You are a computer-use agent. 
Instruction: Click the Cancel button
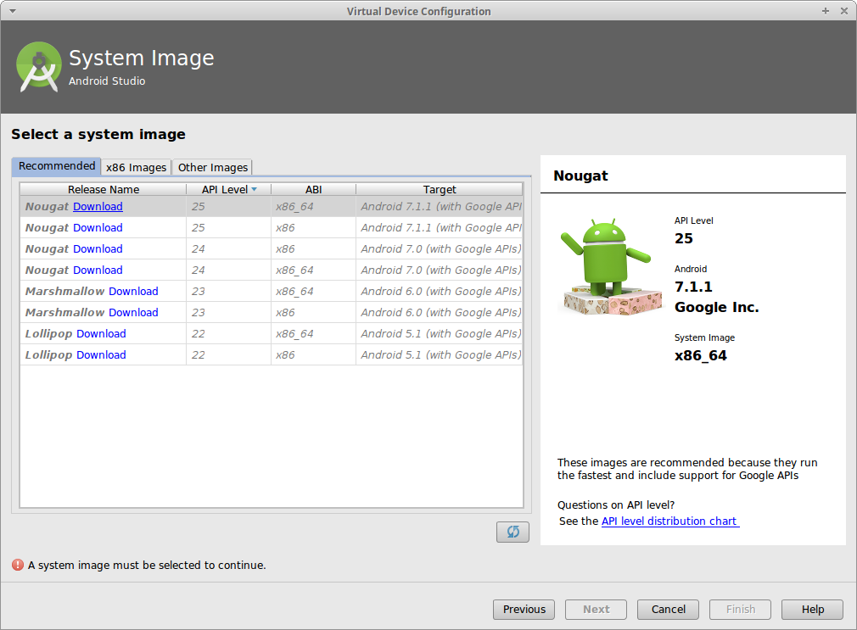click(668, 609)
